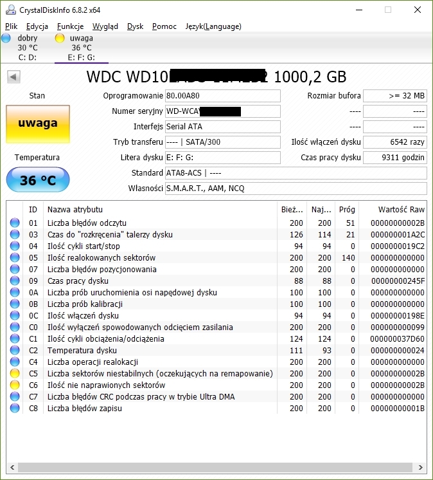The height and width of the screenshot is (480, 433).
Task: Click the 'Naj...' column header
Action: pos(321,210)
